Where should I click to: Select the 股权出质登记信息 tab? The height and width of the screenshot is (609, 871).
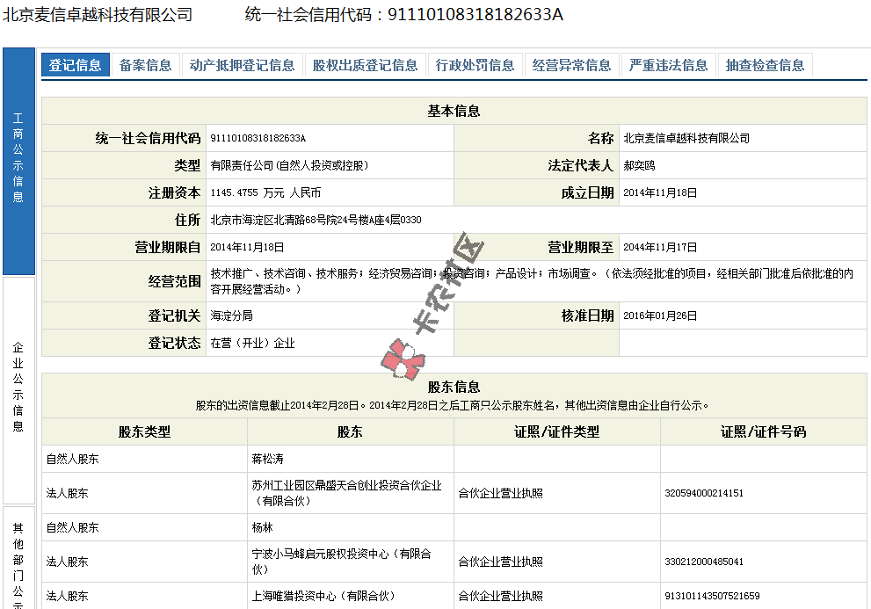(x=365, y=65)
